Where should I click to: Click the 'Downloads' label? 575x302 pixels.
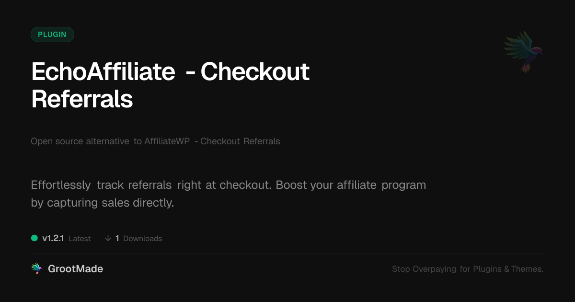[x=143, y=239]
